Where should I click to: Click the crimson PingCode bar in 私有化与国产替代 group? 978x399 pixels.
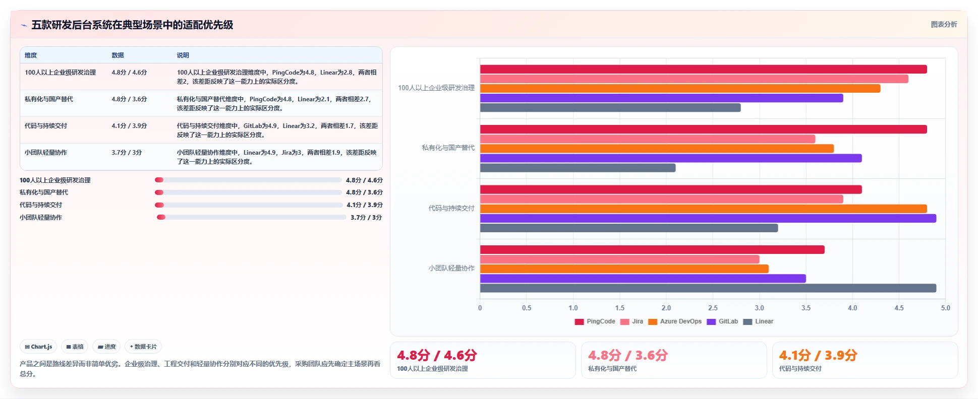(703, 129)
